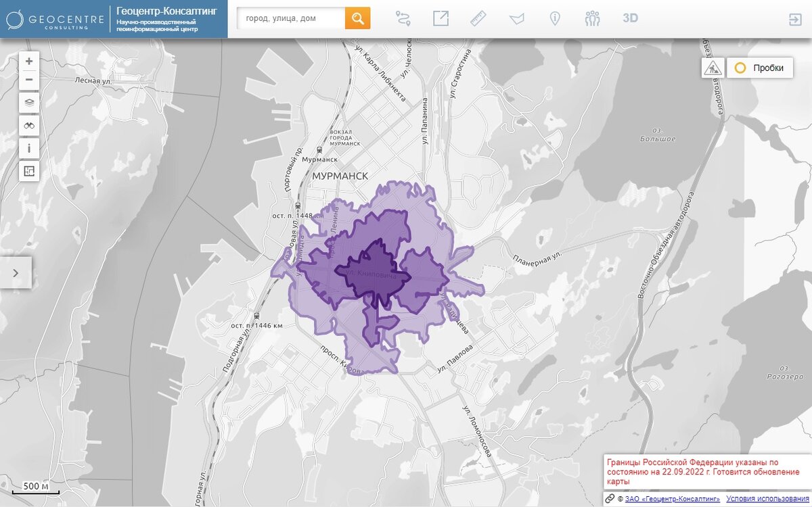This screenshot has height=507, width=812.
Task: Click the share map link icon
Action: pos(441,18)
